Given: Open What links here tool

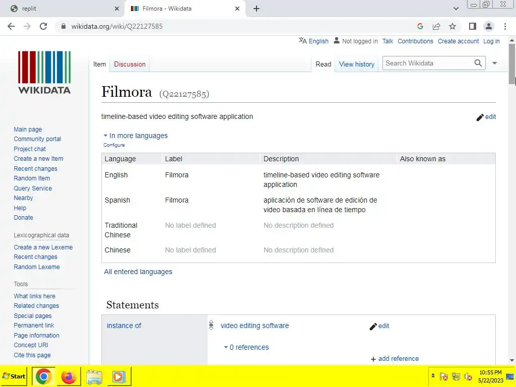Looking at the screenshot, I should 35,296.
